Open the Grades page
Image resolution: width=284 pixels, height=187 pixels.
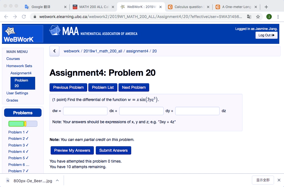click(12, 100)
